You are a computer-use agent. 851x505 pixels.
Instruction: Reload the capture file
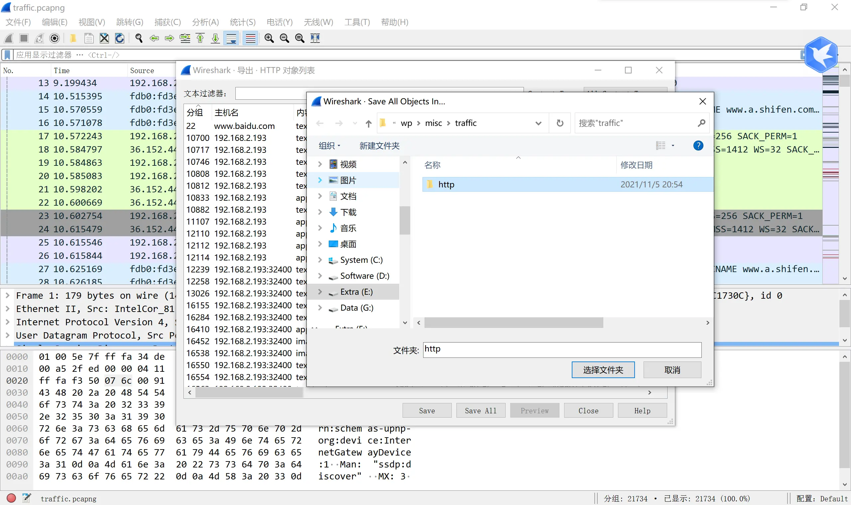(x=119, y=38)
